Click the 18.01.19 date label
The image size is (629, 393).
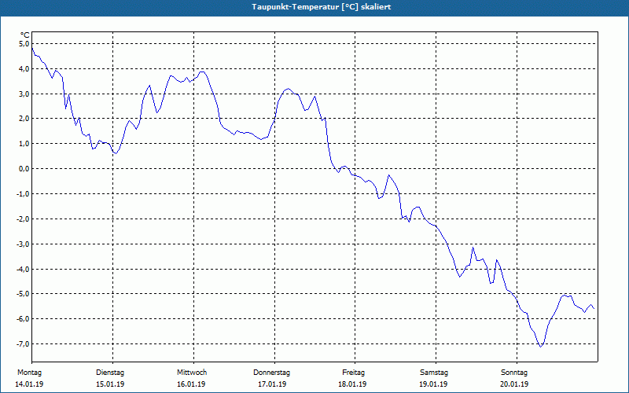pyautogui.click(x=352, y=384)
